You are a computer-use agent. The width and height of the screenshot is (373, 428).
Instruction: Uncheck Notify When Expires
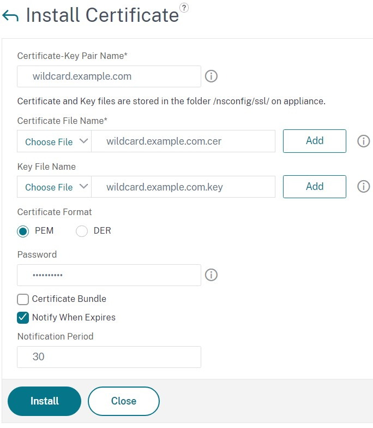pyautogui.click(x=23, y=317)
